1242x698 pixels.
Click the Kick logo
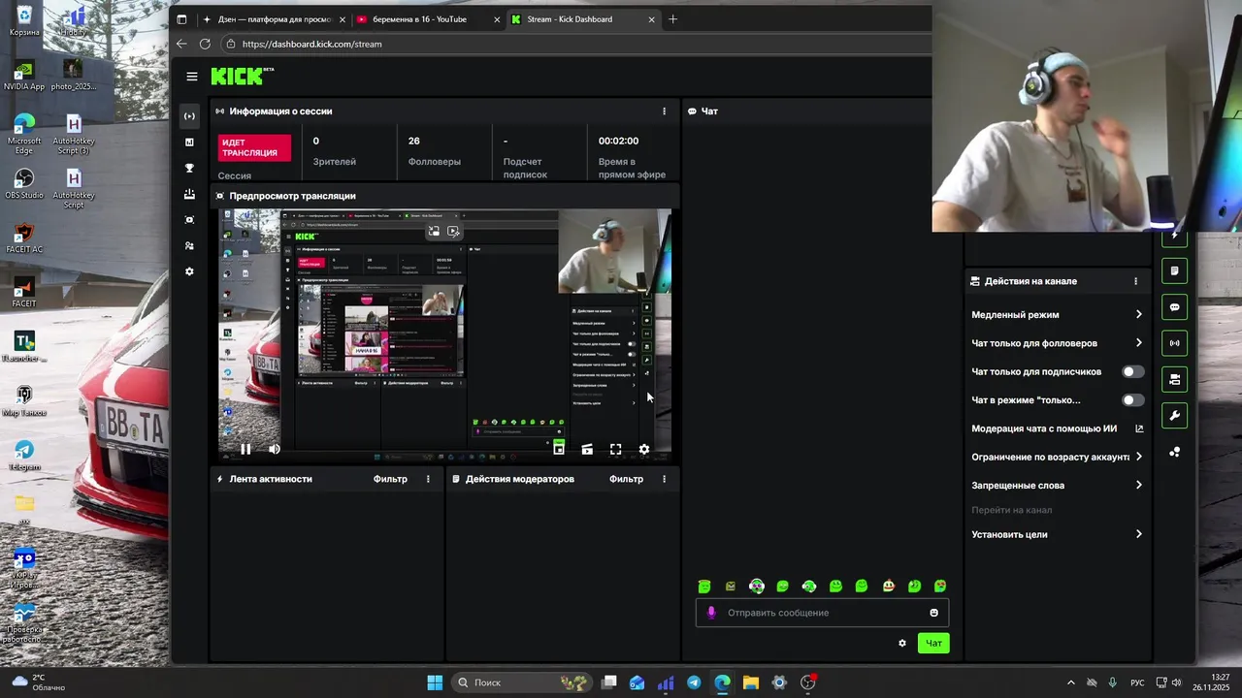point(243,77)
